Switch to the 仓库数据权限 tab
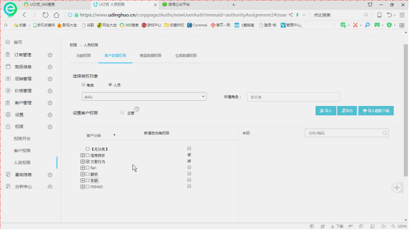409x230 pixels. pos(186,56)
